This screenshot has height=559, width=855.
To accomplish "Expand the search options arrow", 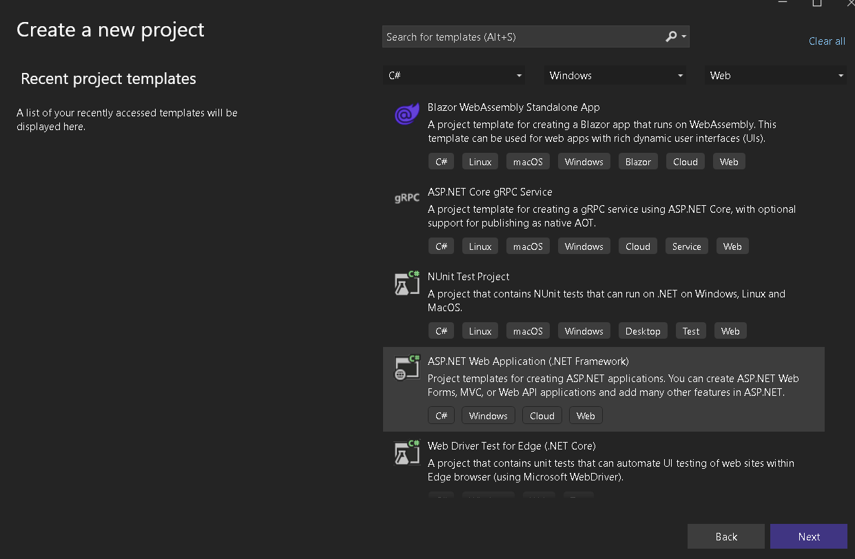I will (x=684, y=36).
